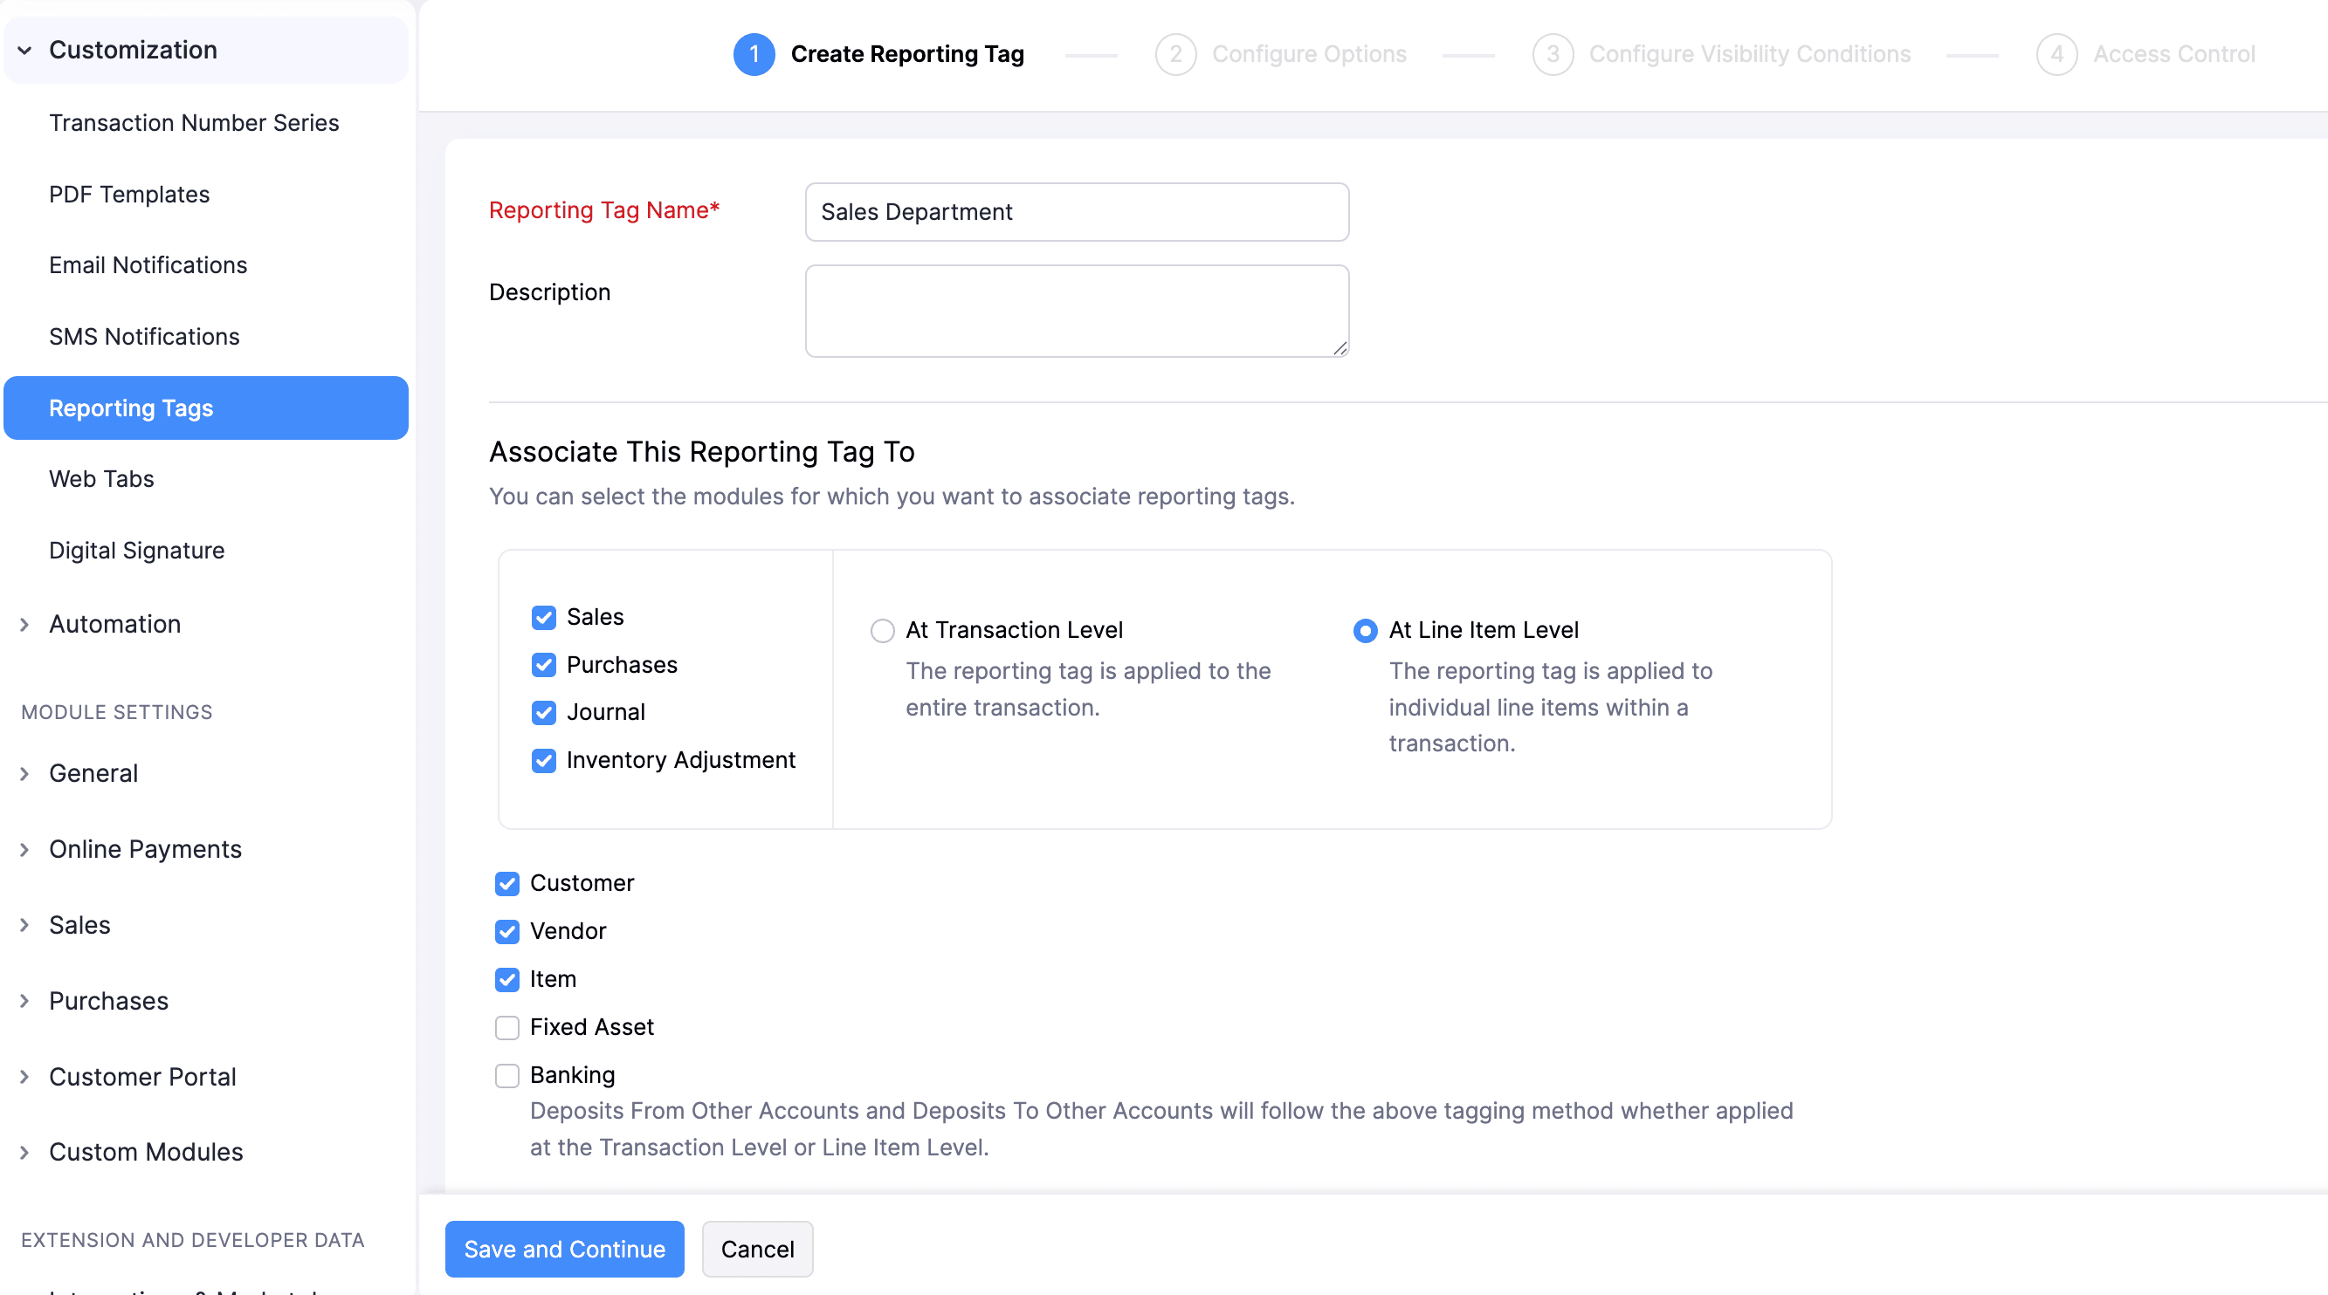This screenshot has height=1295, width=2328.
Task: Click the step 3 Configure Visibility Conditions circle
Action: 1553,54
